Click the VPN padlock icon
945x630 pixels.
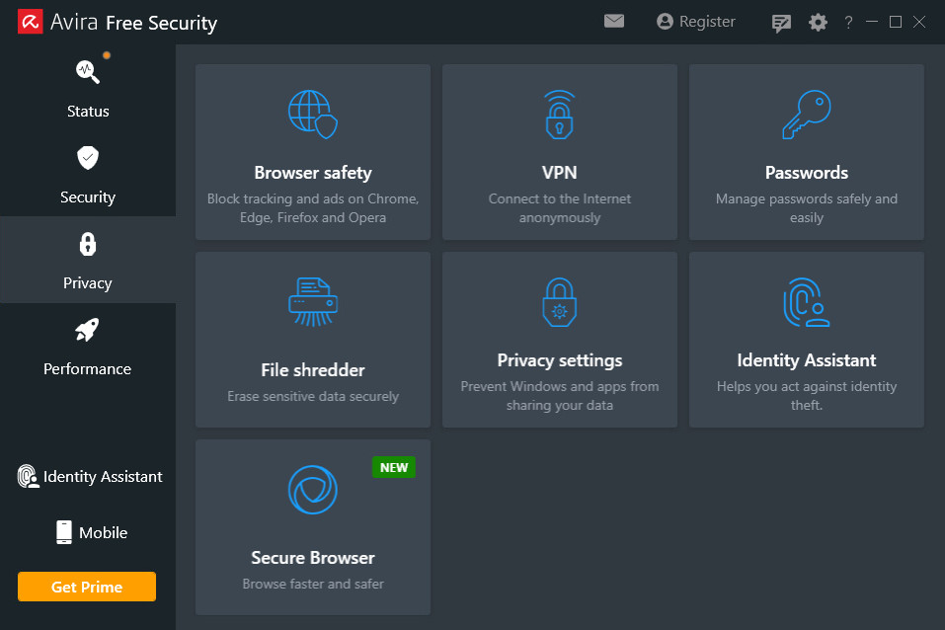tap(559, 115)
